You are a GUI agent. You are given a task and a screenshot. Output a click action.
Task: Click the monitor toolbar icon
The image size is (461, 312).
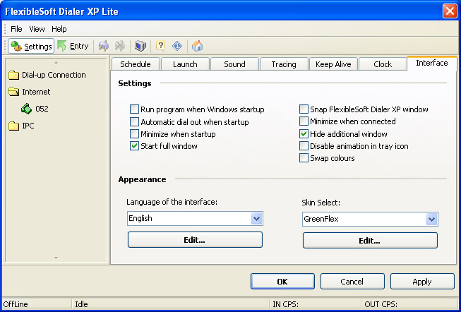(140, 46)
